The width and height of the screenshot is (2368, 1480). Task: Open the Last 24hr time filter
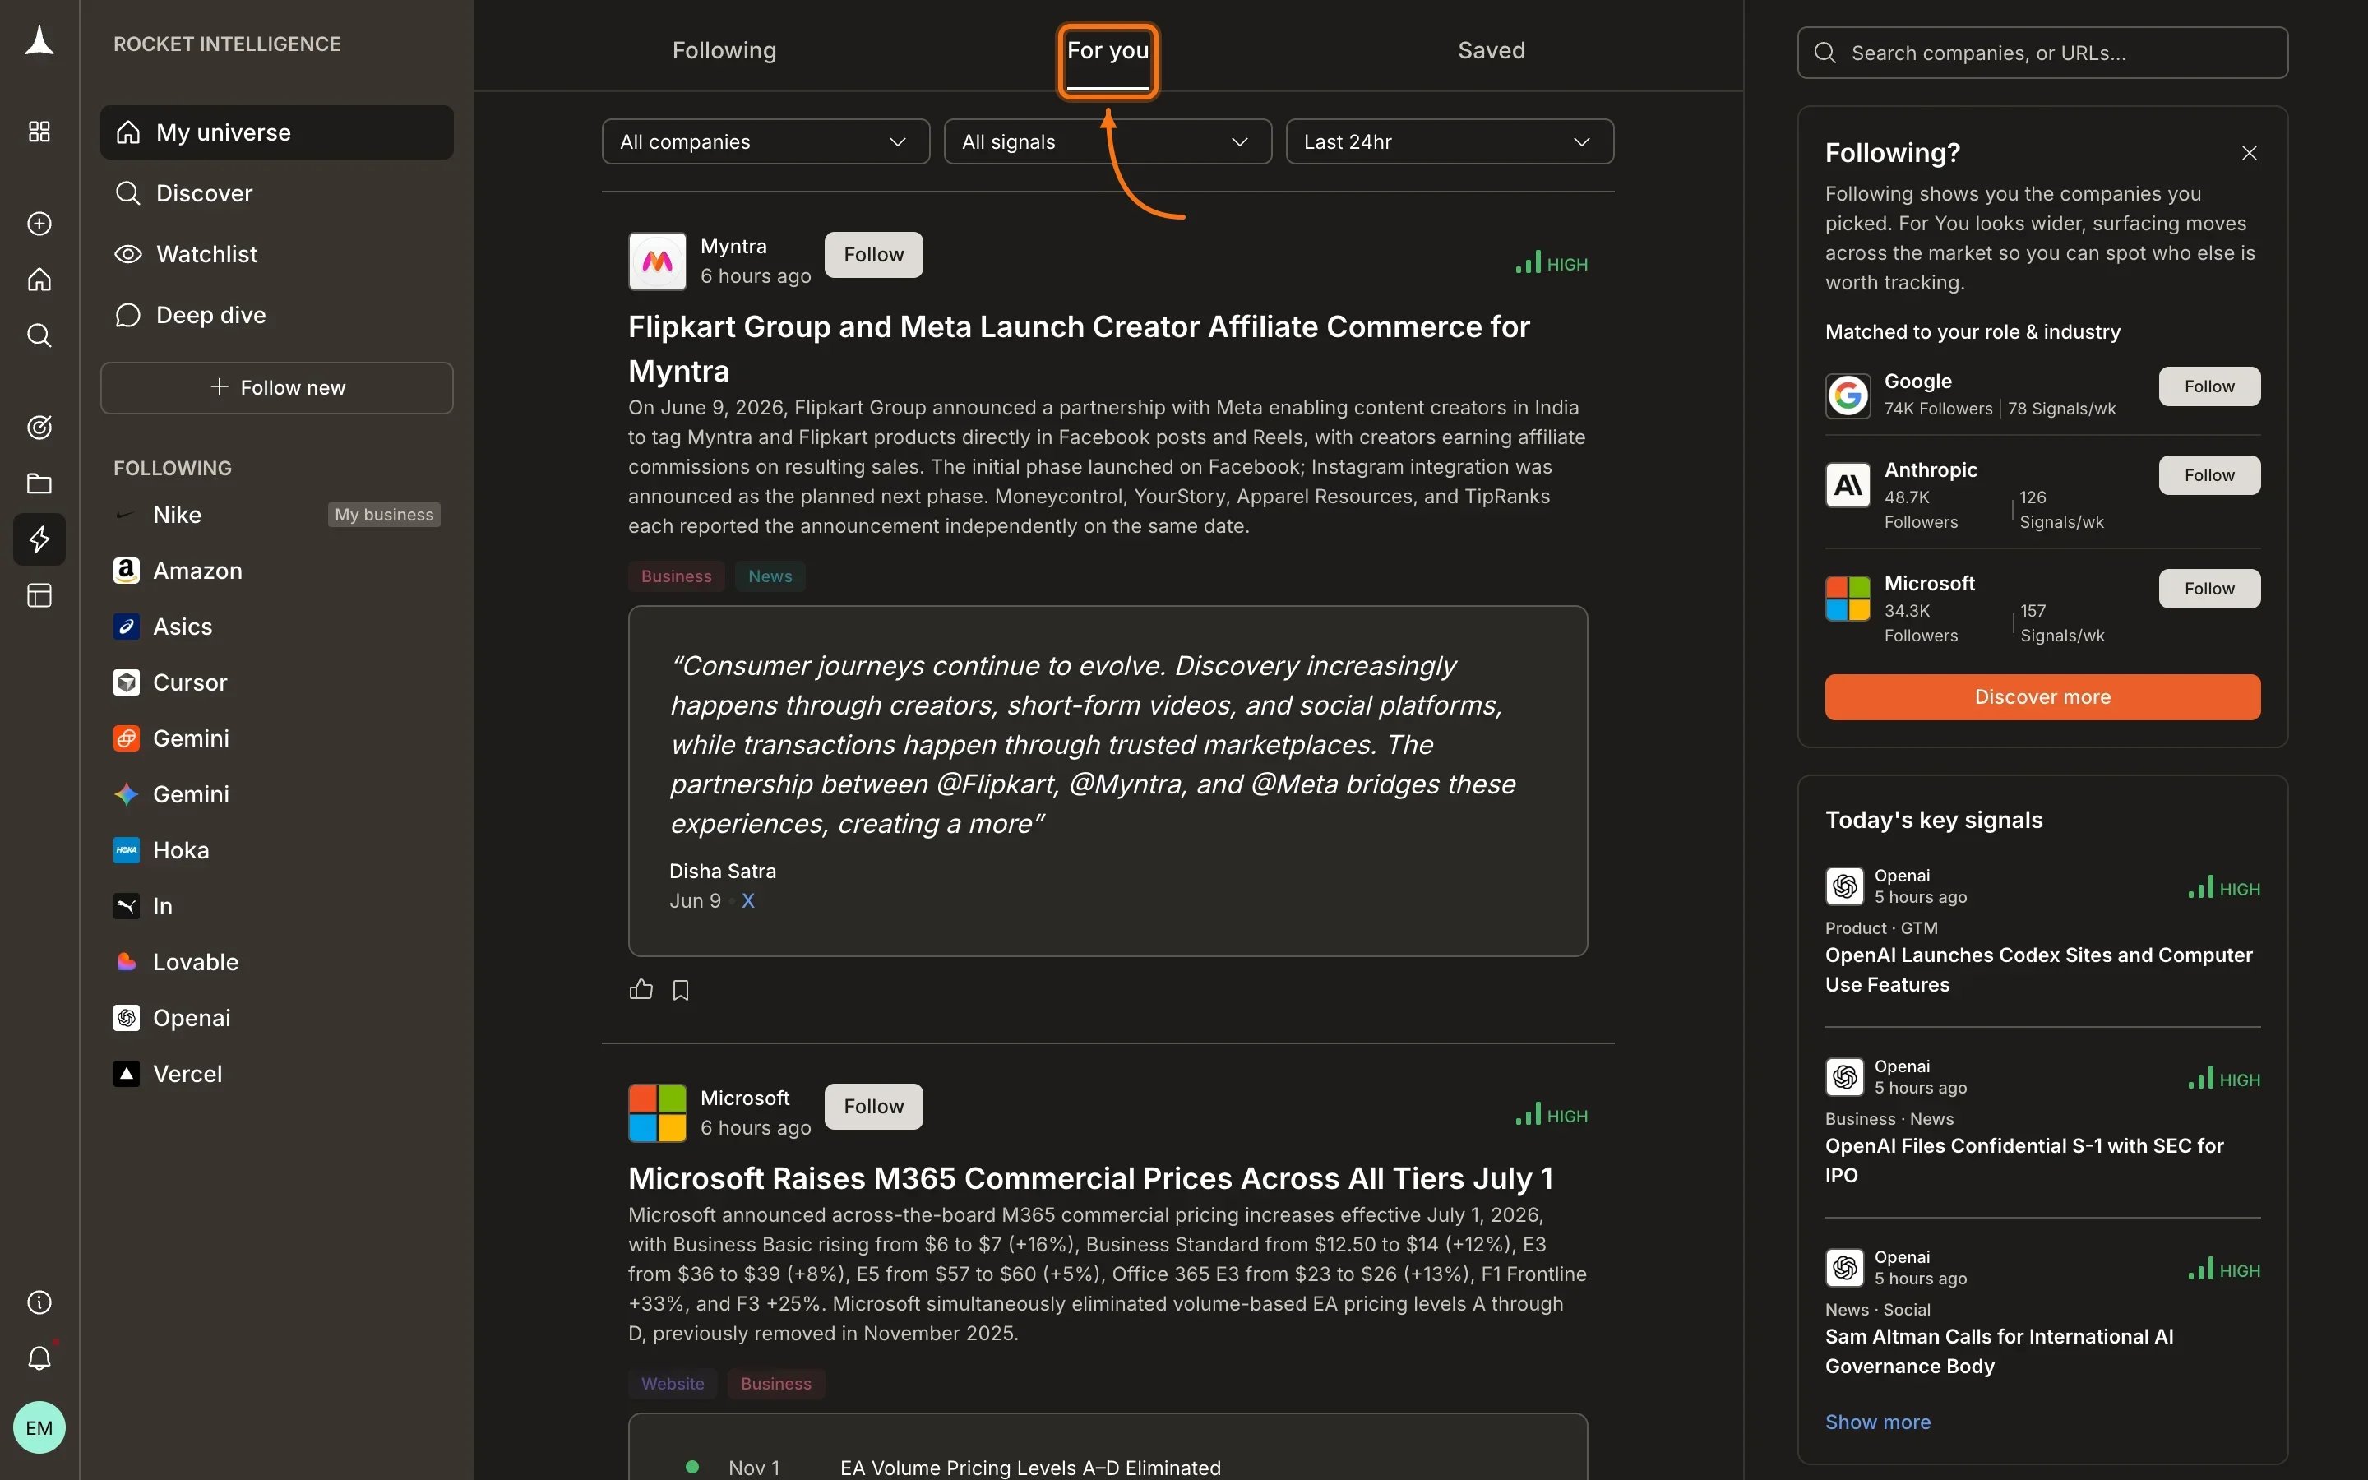[1450, 142]
